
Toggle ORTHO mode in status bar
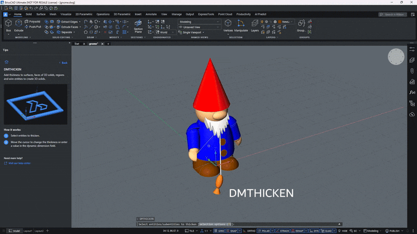[250, 230]
